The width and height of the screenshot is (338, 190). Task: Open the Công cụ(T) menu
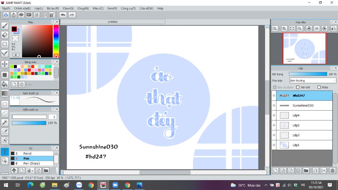tap(128, 8)
